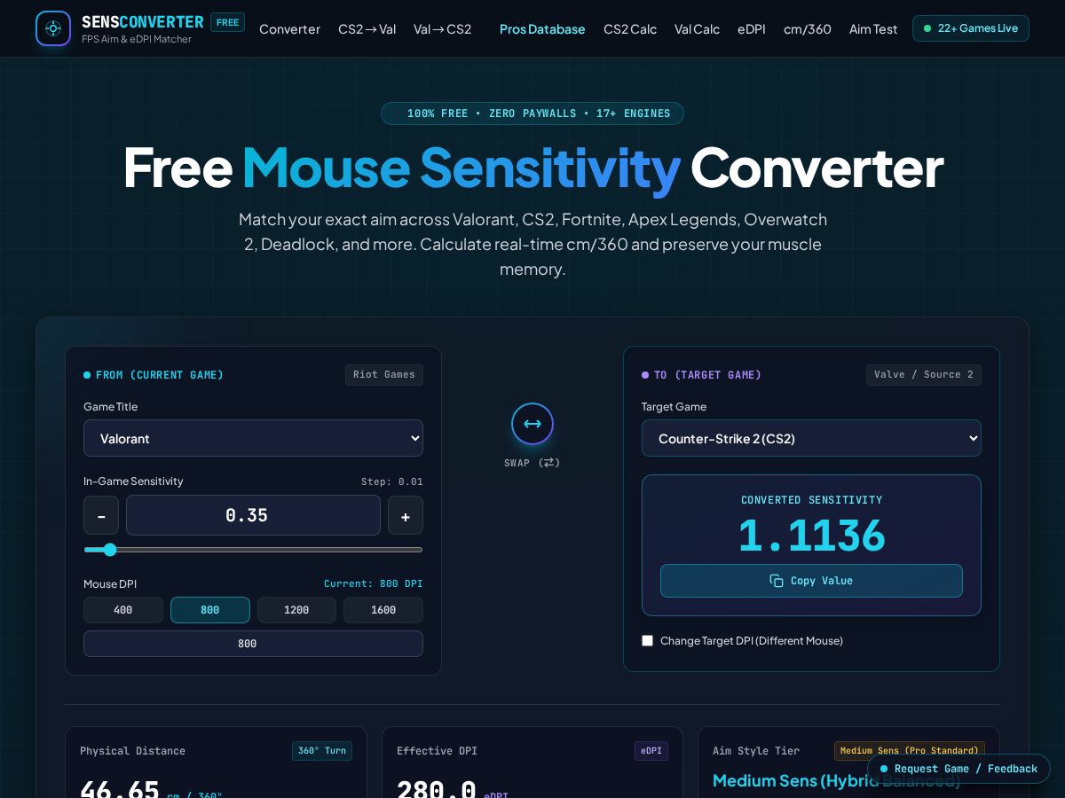1065x798 pixels.
Task: Click the circular swap games arrow icon
Action: tap(532, 424)
